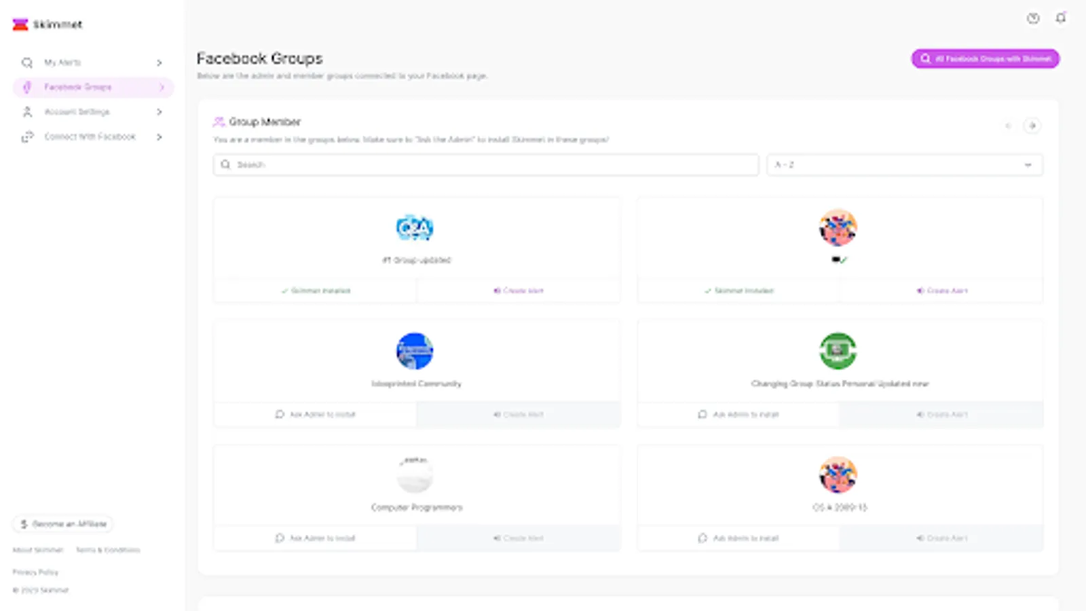Viewport: 1086px width, 611px height.
Task: Open the Privacy Policy link
Action: coord(35,572)
